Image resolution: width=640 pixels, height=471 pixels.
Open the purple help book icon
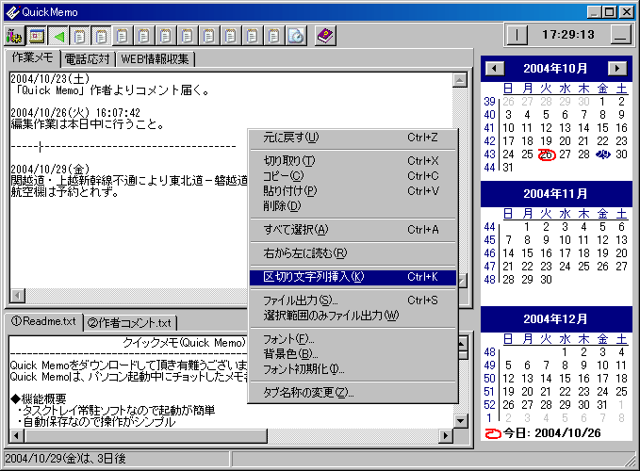coord(325,37)
